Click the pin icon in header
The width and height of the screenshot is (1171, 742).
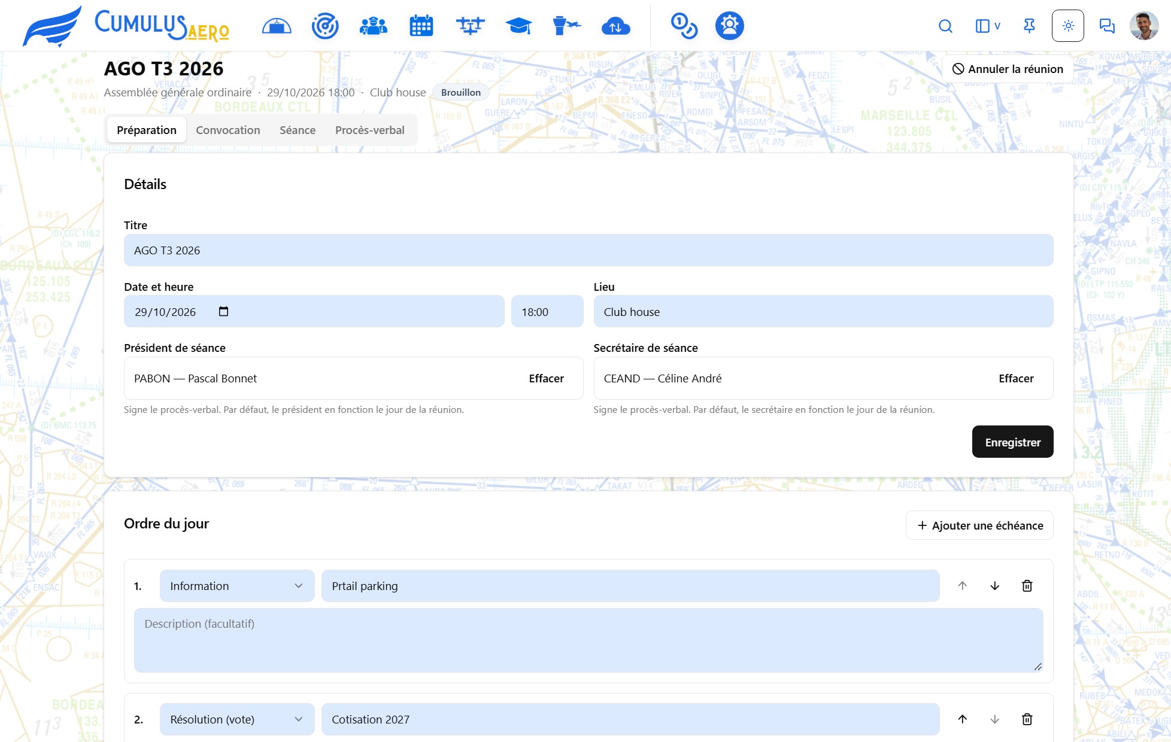click(1029, 26)
